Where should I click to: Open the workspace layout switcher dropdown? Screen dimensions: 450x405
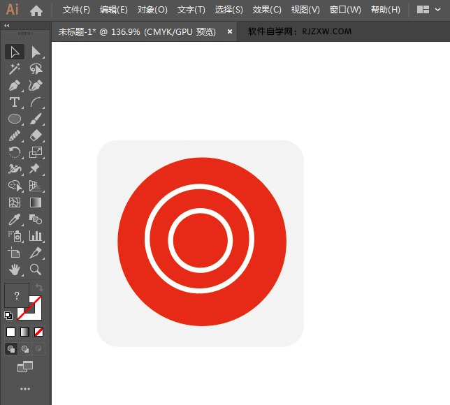pyautogui.click(x=428, y=10)
